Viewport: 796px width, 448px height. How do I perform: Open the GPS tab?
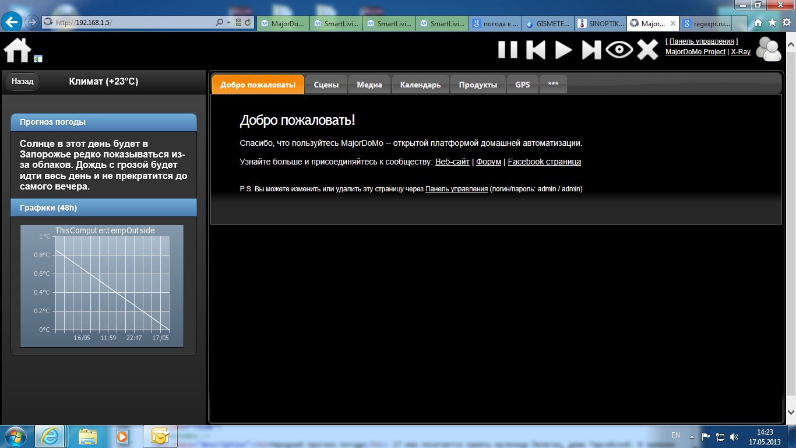(x=523, y=85)
